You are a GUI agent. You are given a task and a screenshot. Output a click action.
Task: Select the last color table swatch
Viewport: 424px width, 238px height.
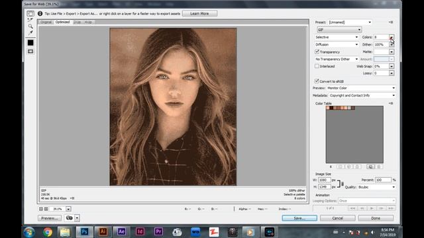[353, 108]
